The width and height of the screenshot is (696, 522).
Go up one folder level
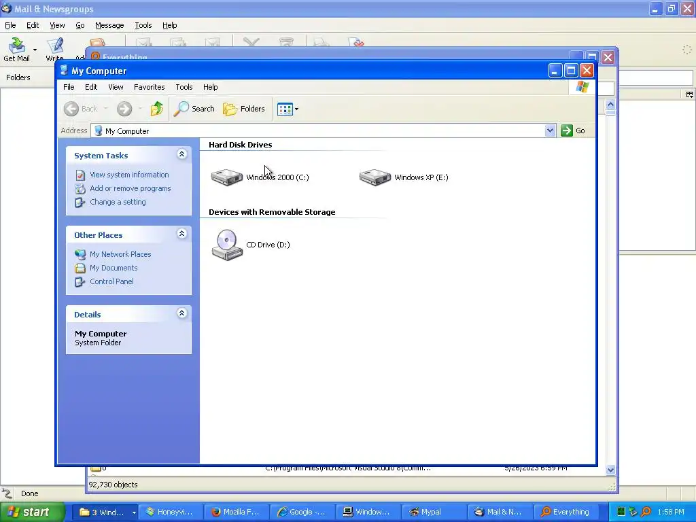157,109
